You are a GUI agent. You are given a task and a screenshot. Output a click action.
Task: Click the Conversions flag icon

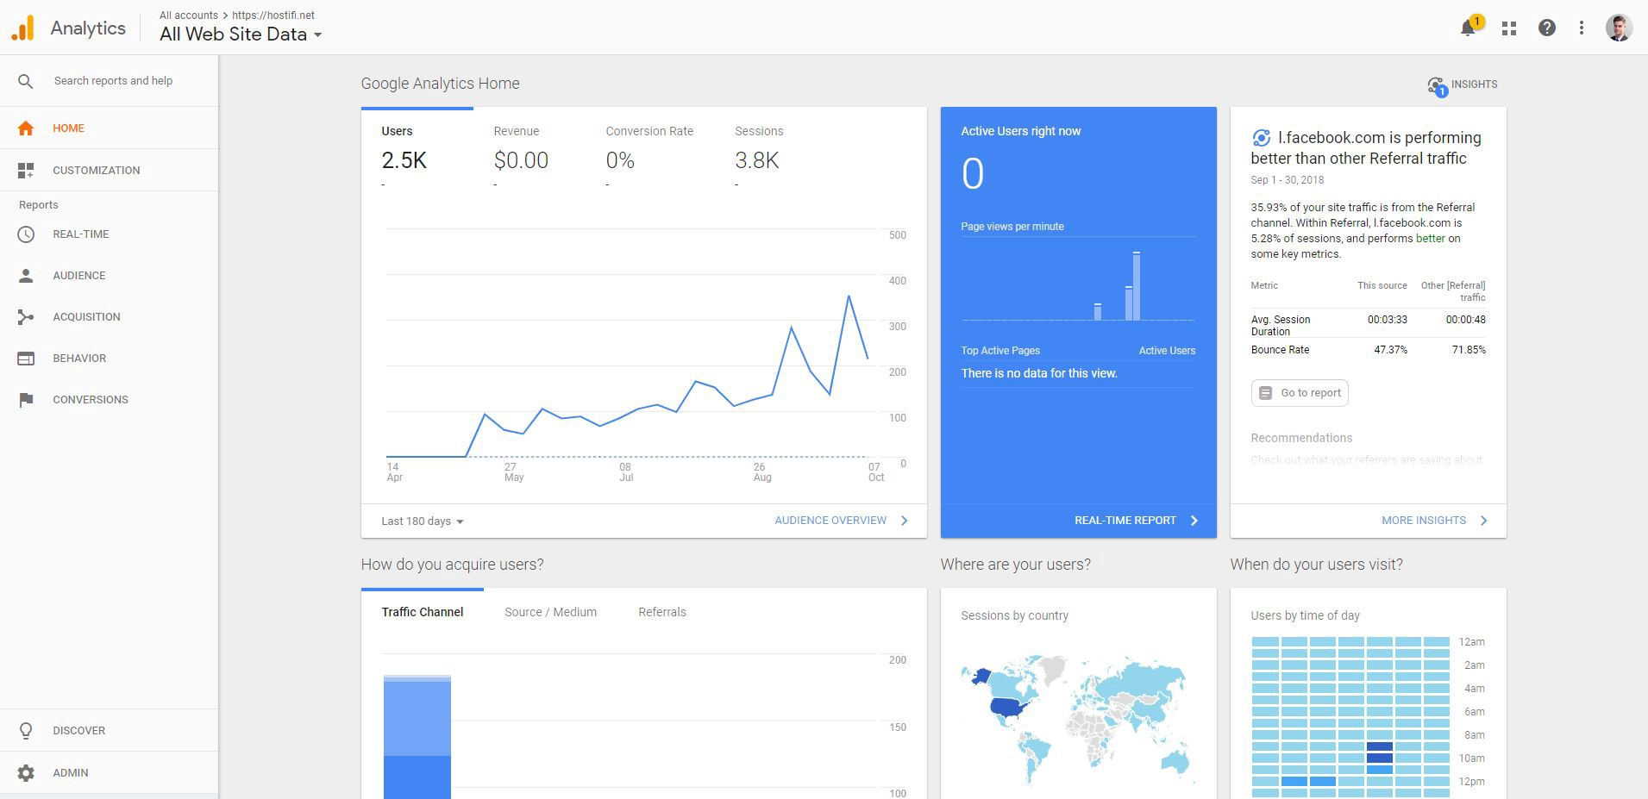(26, 400)
